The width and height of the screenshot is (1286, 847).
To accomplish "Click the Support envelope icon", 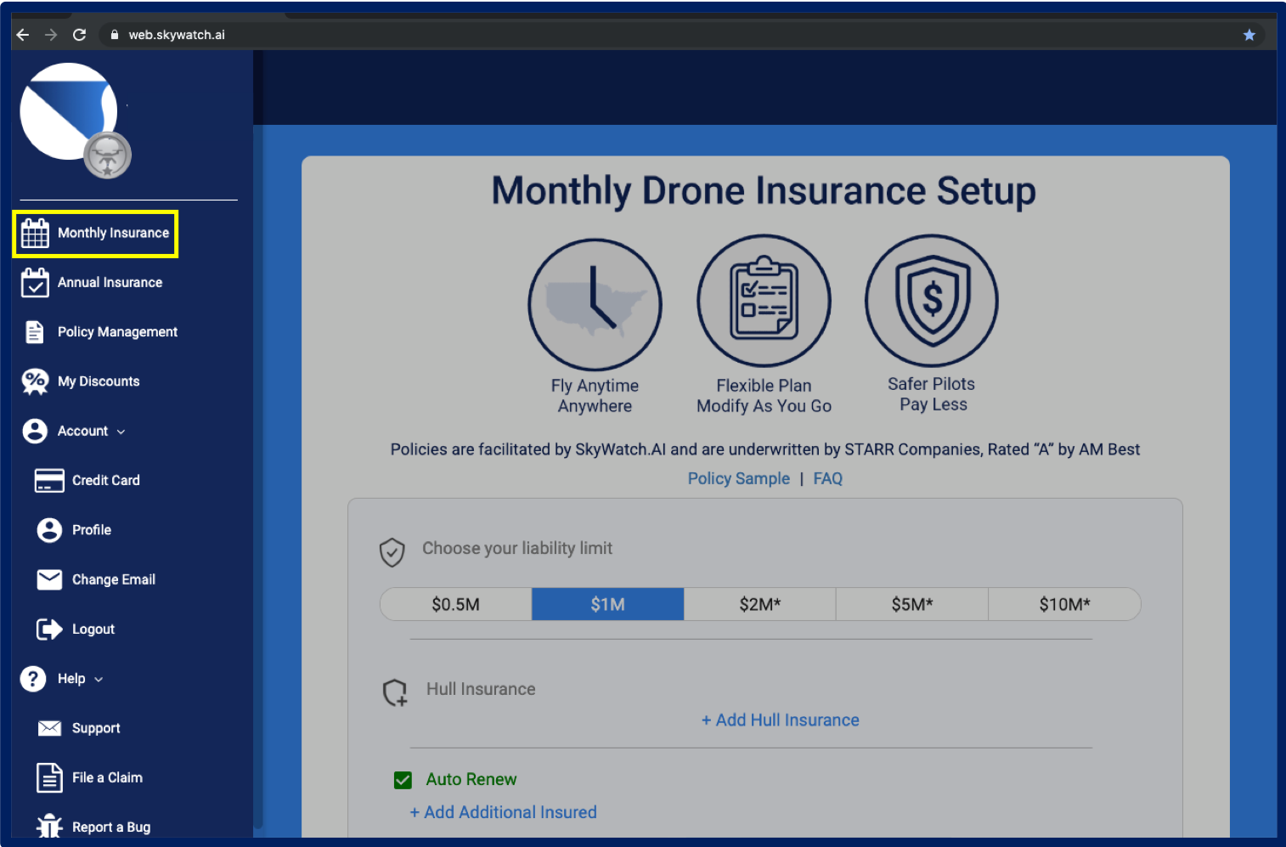I will click(x=49, y=728).
